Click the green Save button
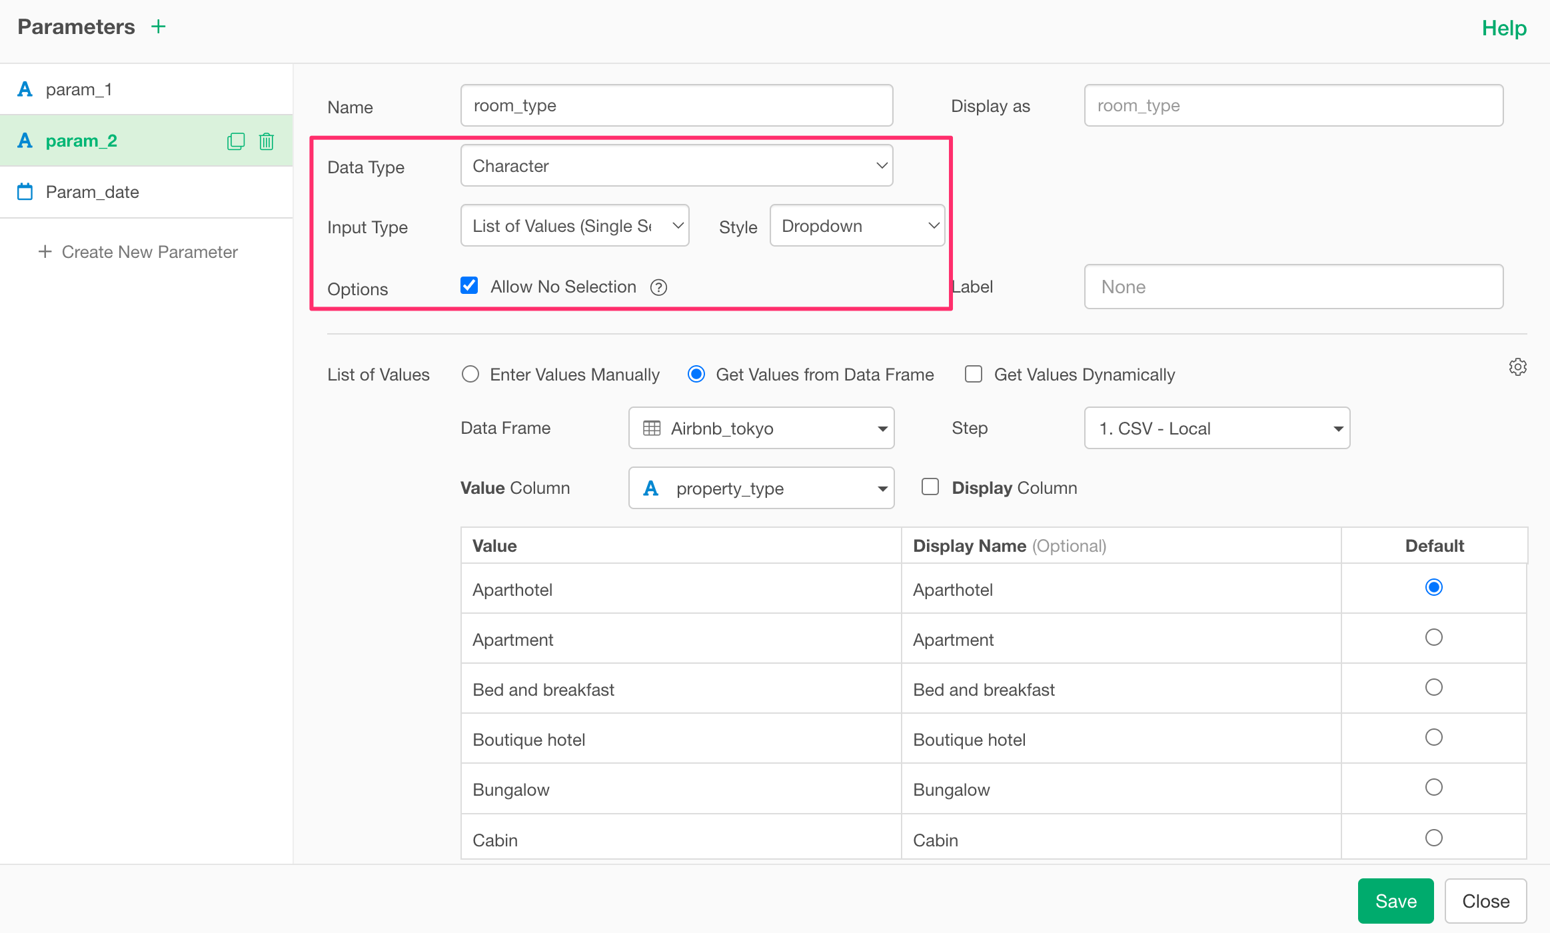 point(1395,901)
